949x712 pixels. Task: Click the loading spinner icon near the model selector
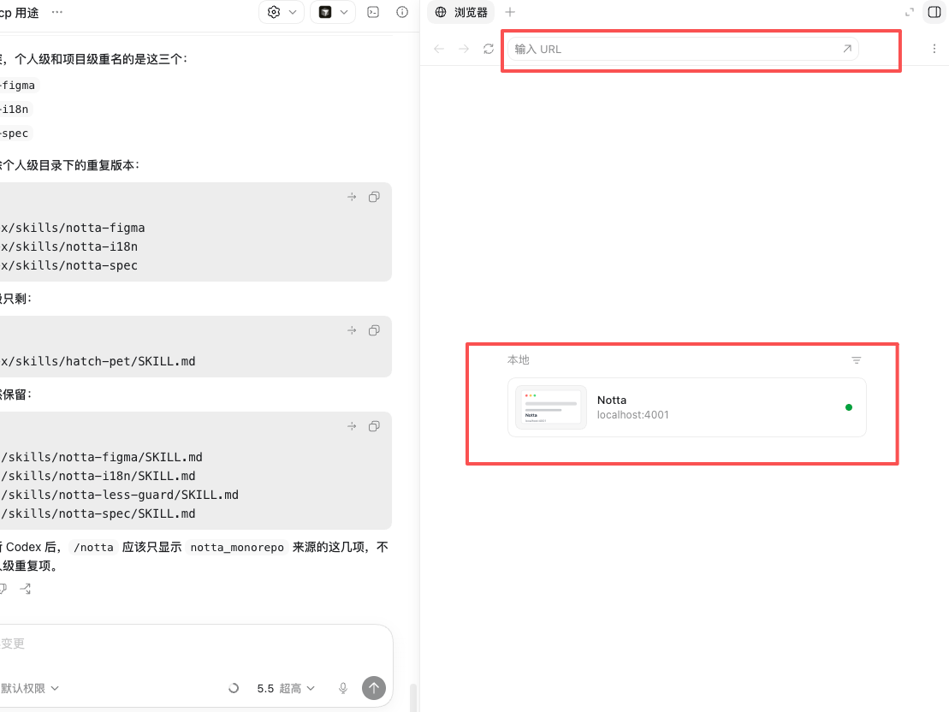click(234, 688)
